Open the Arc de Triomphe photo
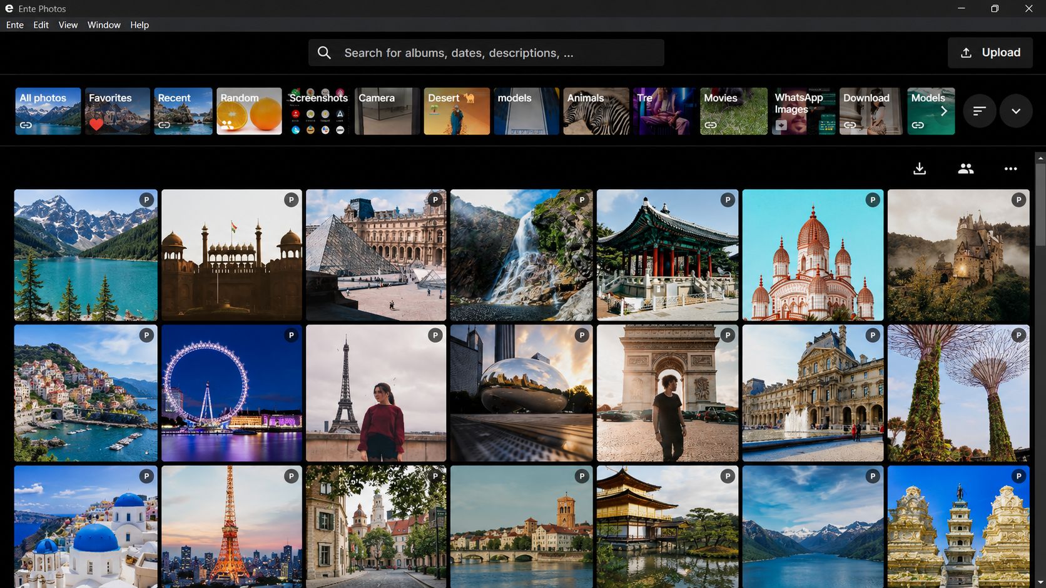 tap(668, 393)
